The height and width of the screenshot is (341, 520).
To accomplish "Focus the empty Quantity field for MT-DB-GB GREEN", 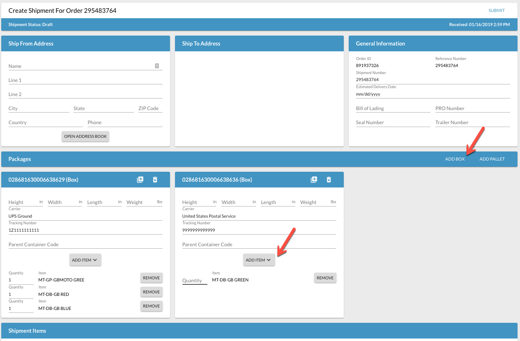I will point(194,281).
